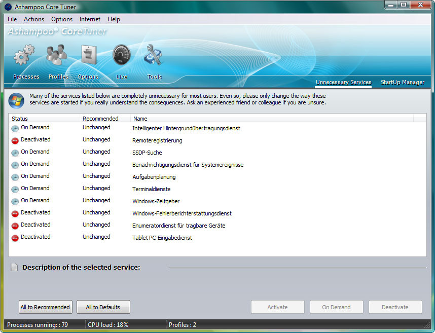The width and height of the screenshot is (435, 333).
Task: Select the Aufgabenplanung service name
Action: coord(154,177)
